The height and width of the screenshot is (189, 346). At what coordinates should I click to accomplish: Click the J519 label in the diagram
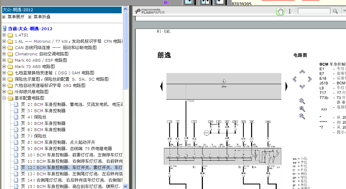point(224,86)
